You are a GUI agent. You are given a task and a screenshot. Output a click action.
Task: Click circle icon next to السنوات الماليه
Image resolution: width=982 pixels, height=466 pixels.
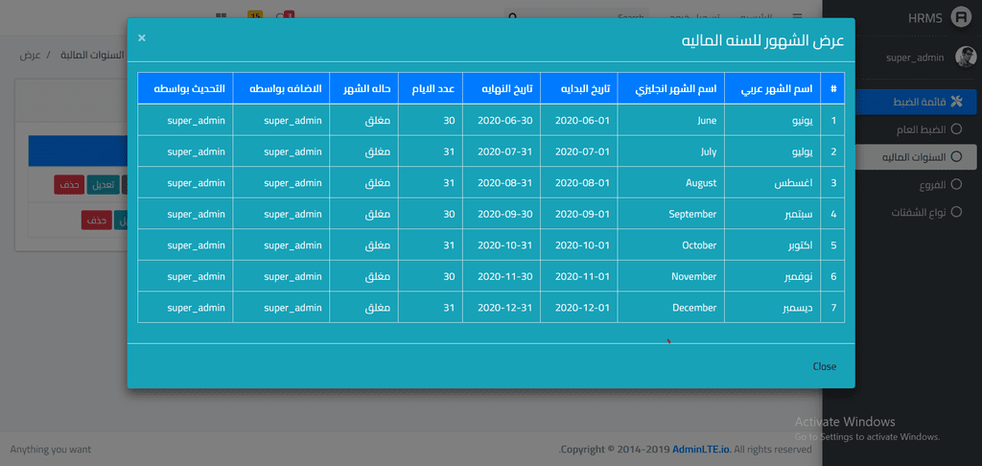tap(956, 156)
